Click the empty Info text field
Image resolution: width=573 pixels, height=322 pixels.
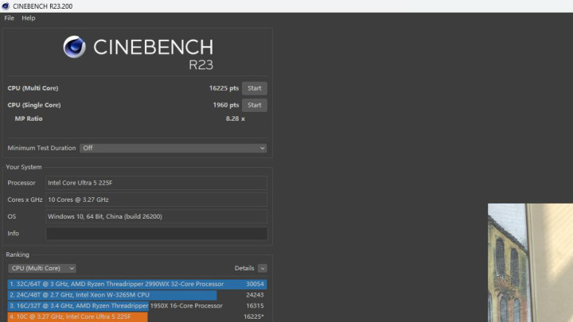157,234
